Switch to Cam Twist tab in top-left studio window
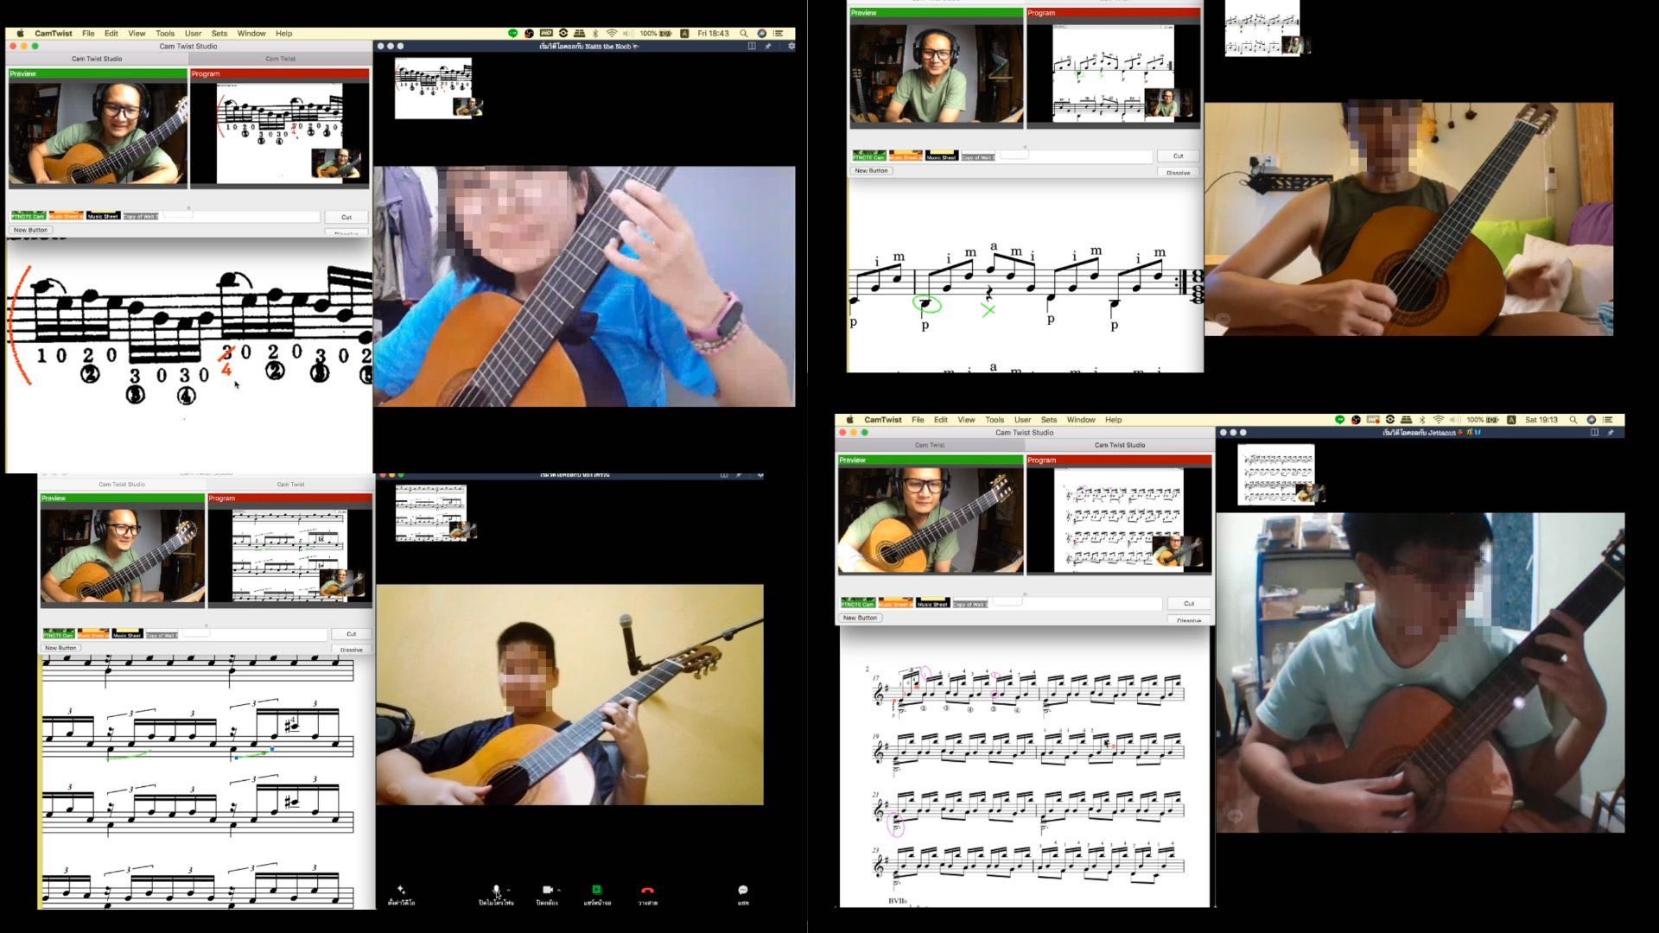Viewport: 1659px width, 933px height. (x=280, y=59)
